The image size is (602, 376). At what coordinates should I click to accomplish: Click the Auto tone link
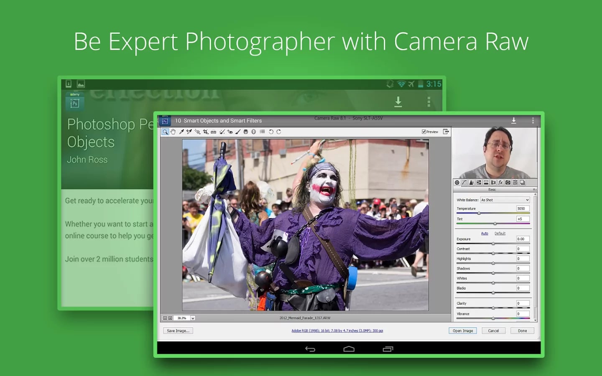485,233
